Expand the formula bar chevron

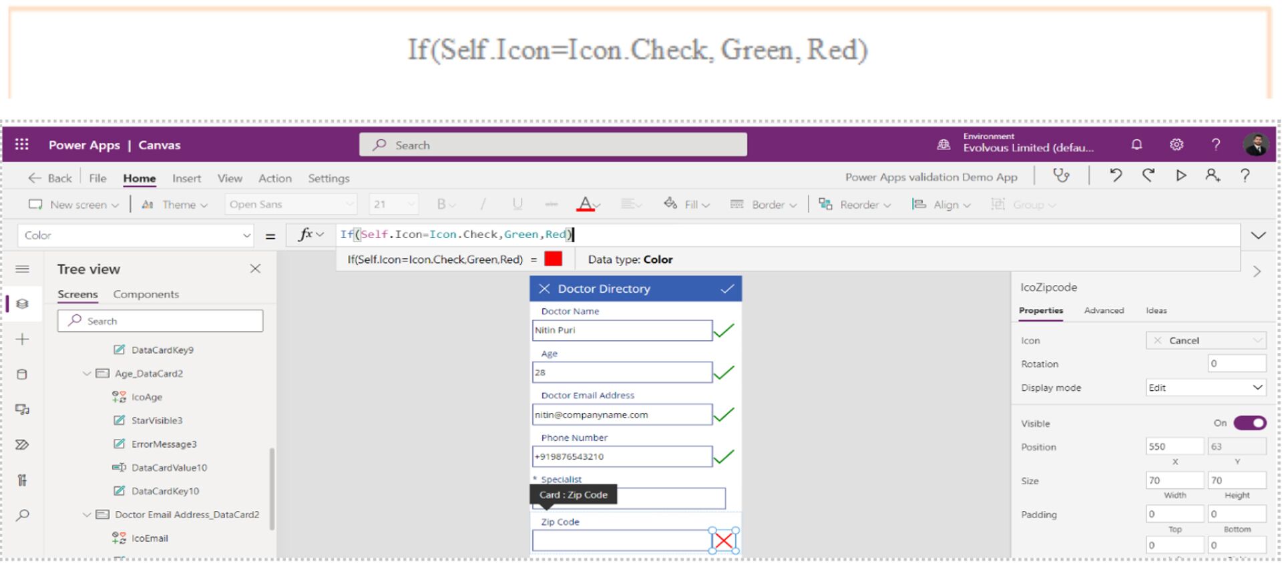1258,235
